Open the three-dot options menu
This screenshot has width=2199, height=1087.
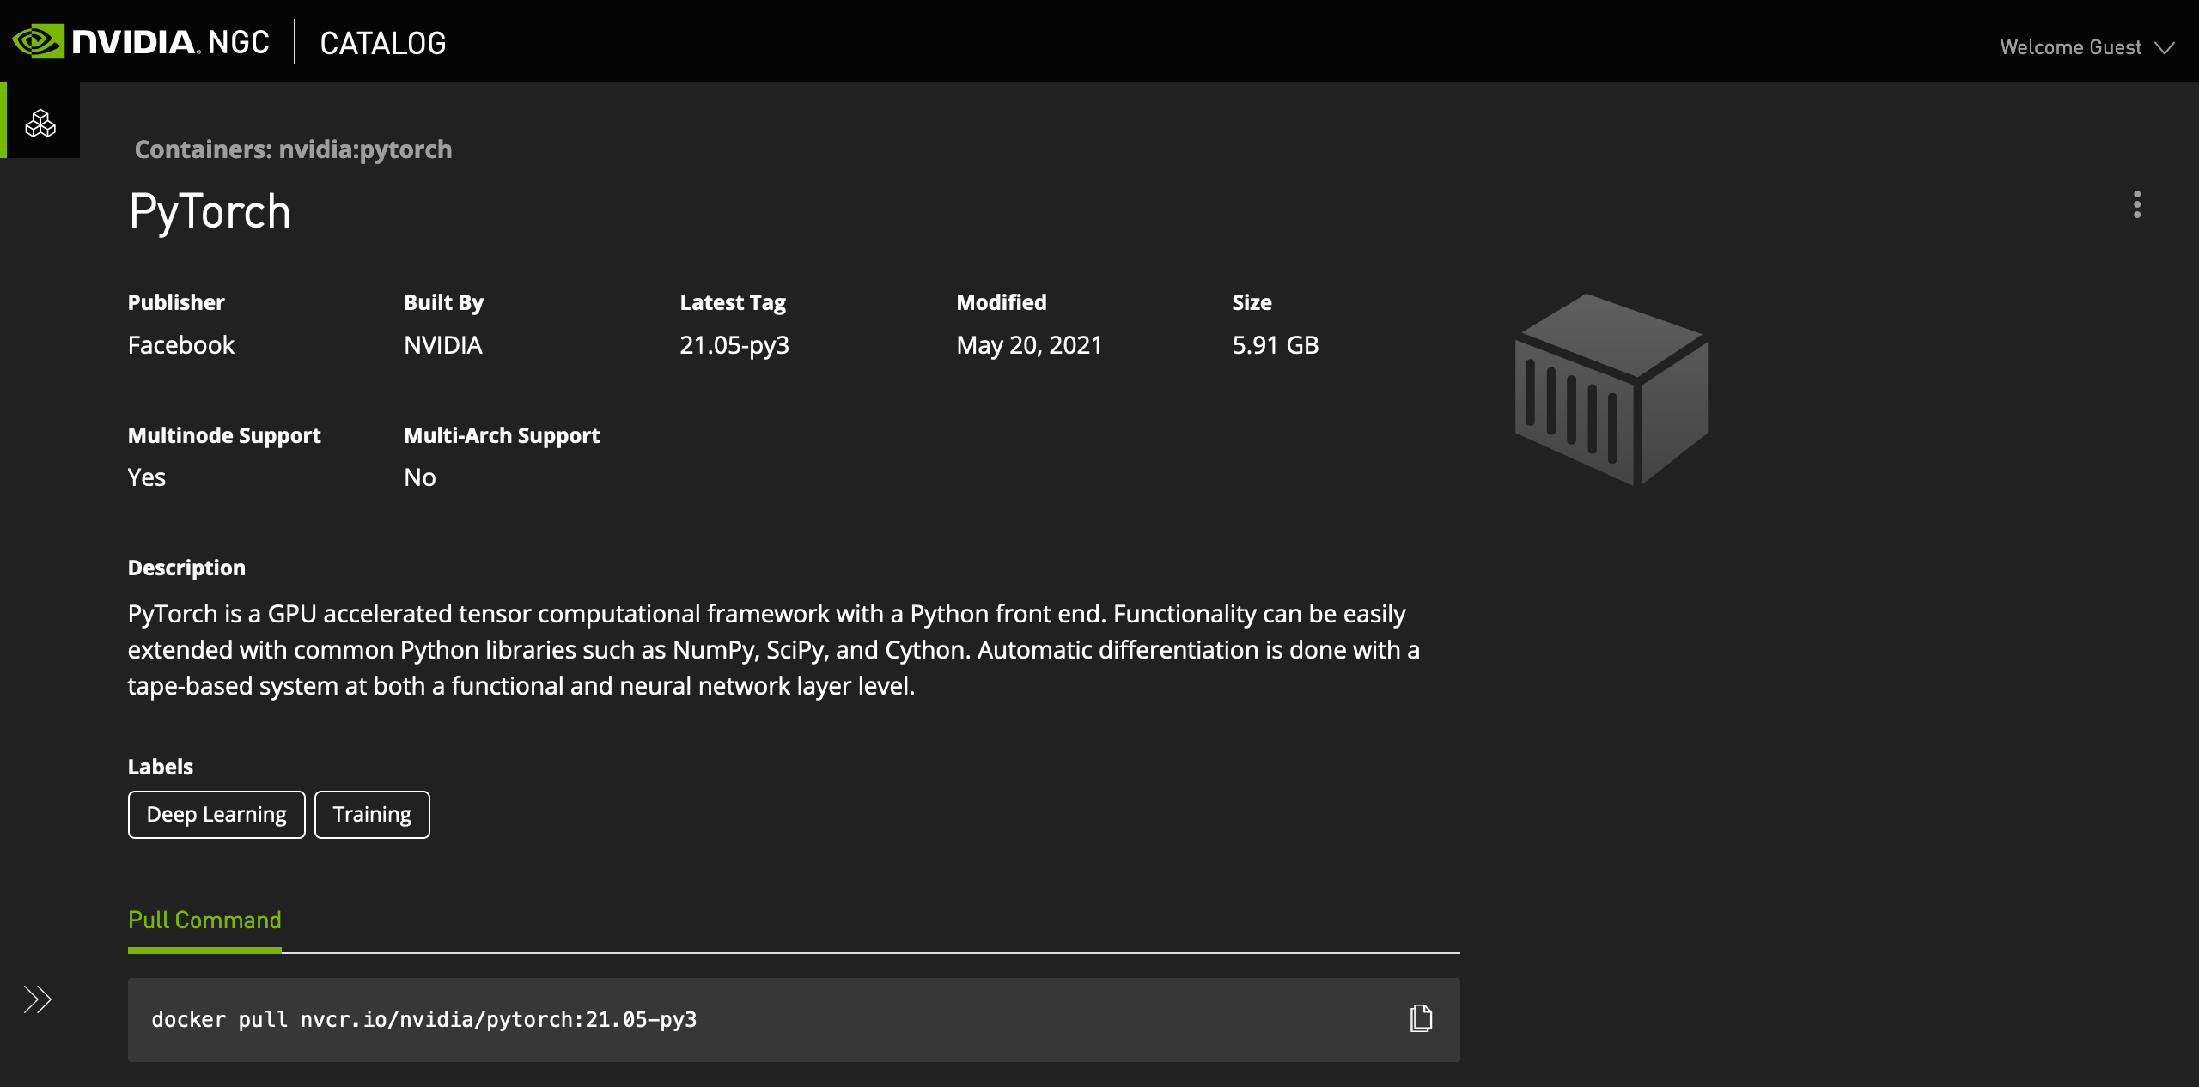(2137, 204)
